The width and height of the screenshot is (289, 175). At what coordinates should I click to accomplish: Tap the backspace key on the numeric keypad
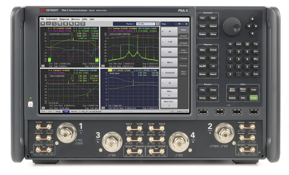[247, 44]
